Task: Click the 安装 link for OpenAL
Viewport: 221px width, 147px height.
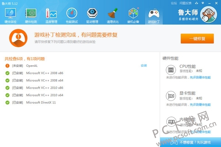Action: click(144, 66)
